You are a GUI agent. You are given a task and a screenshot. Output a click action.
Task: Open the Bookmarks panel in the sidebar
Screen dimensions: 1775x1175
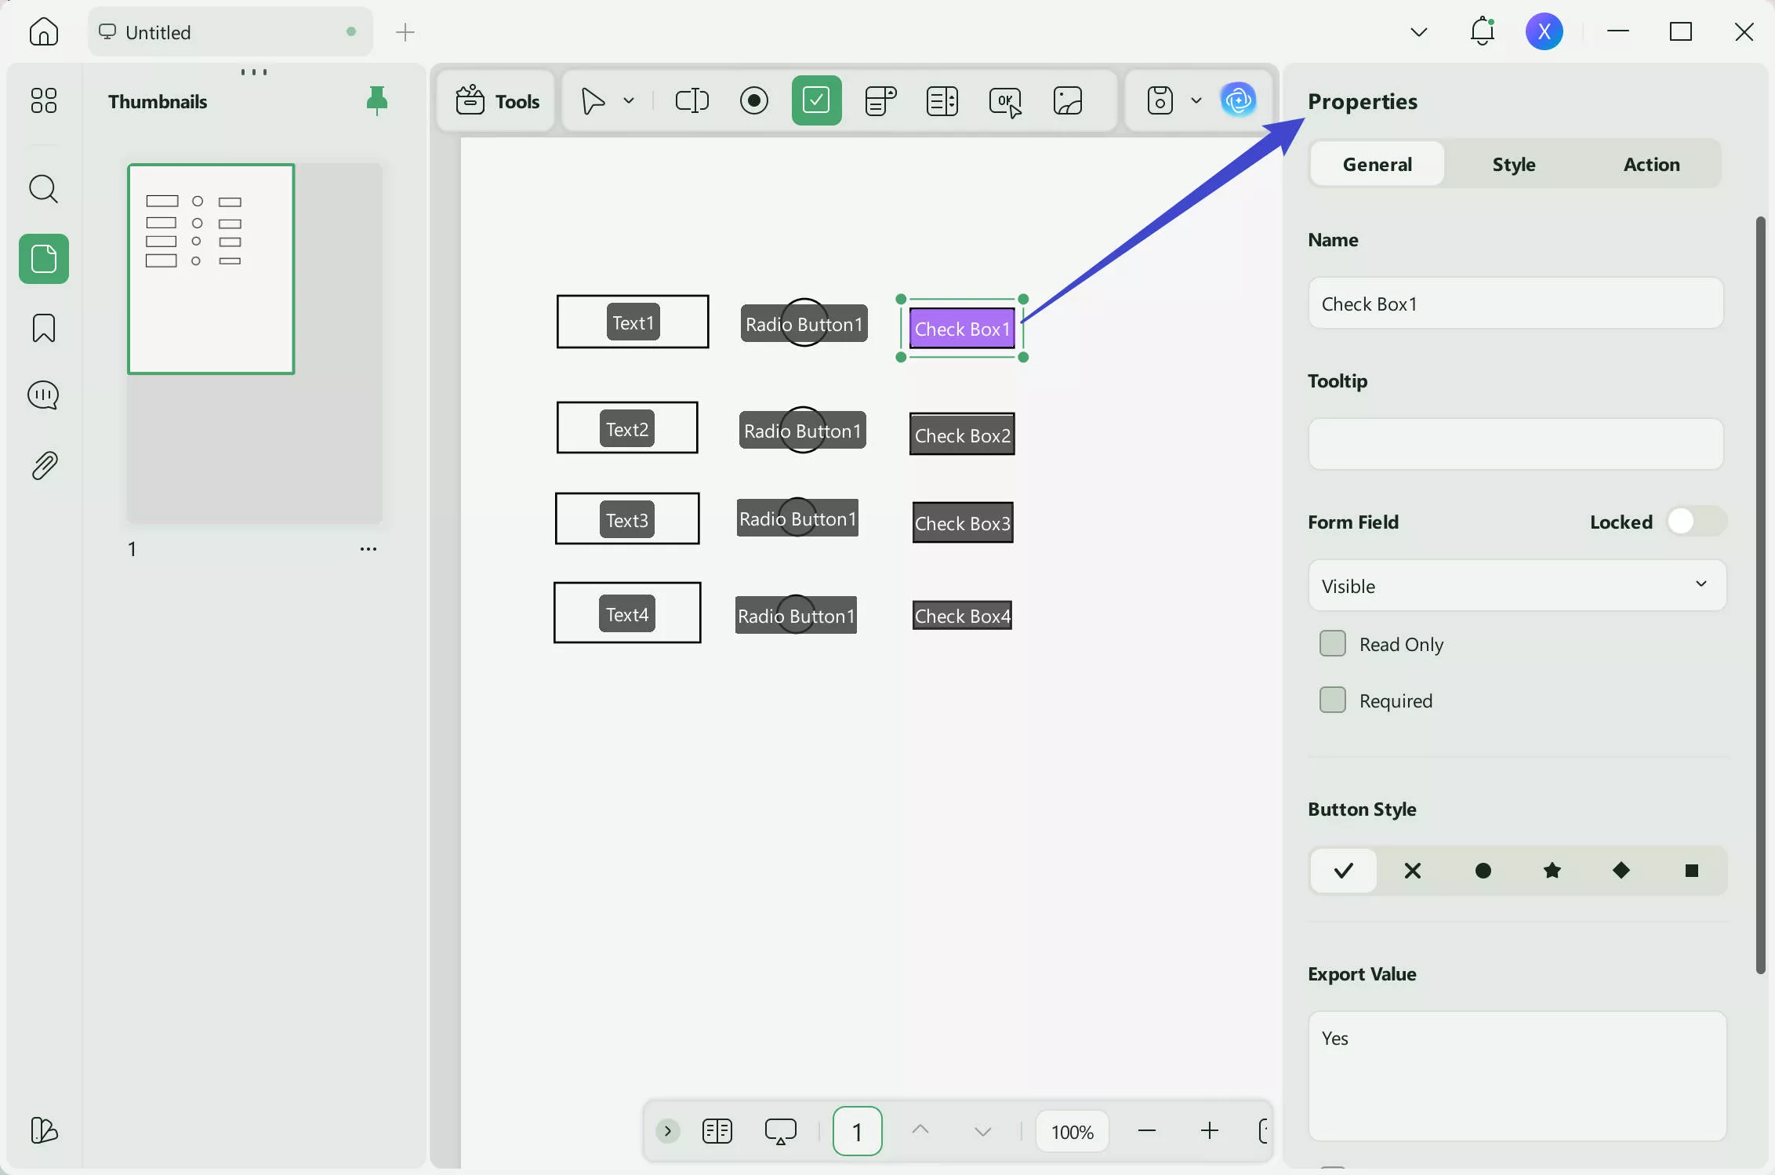43,328
